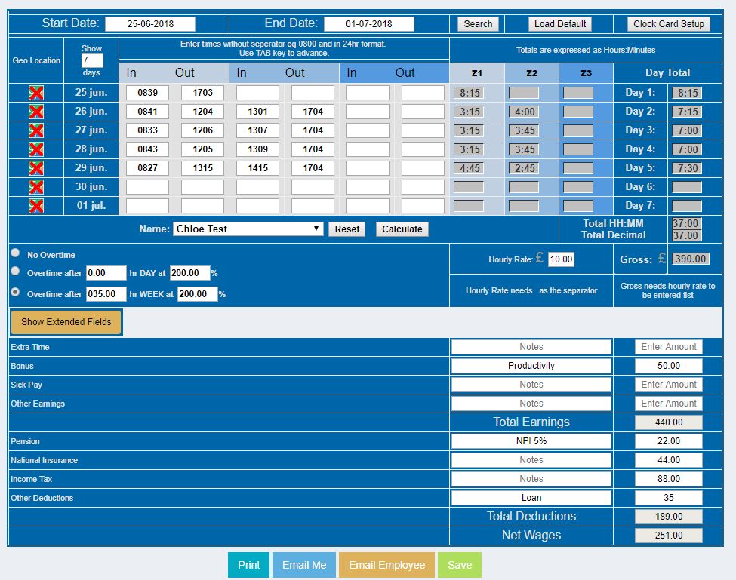Click the Hourly Rate input field

pos(561,259)
